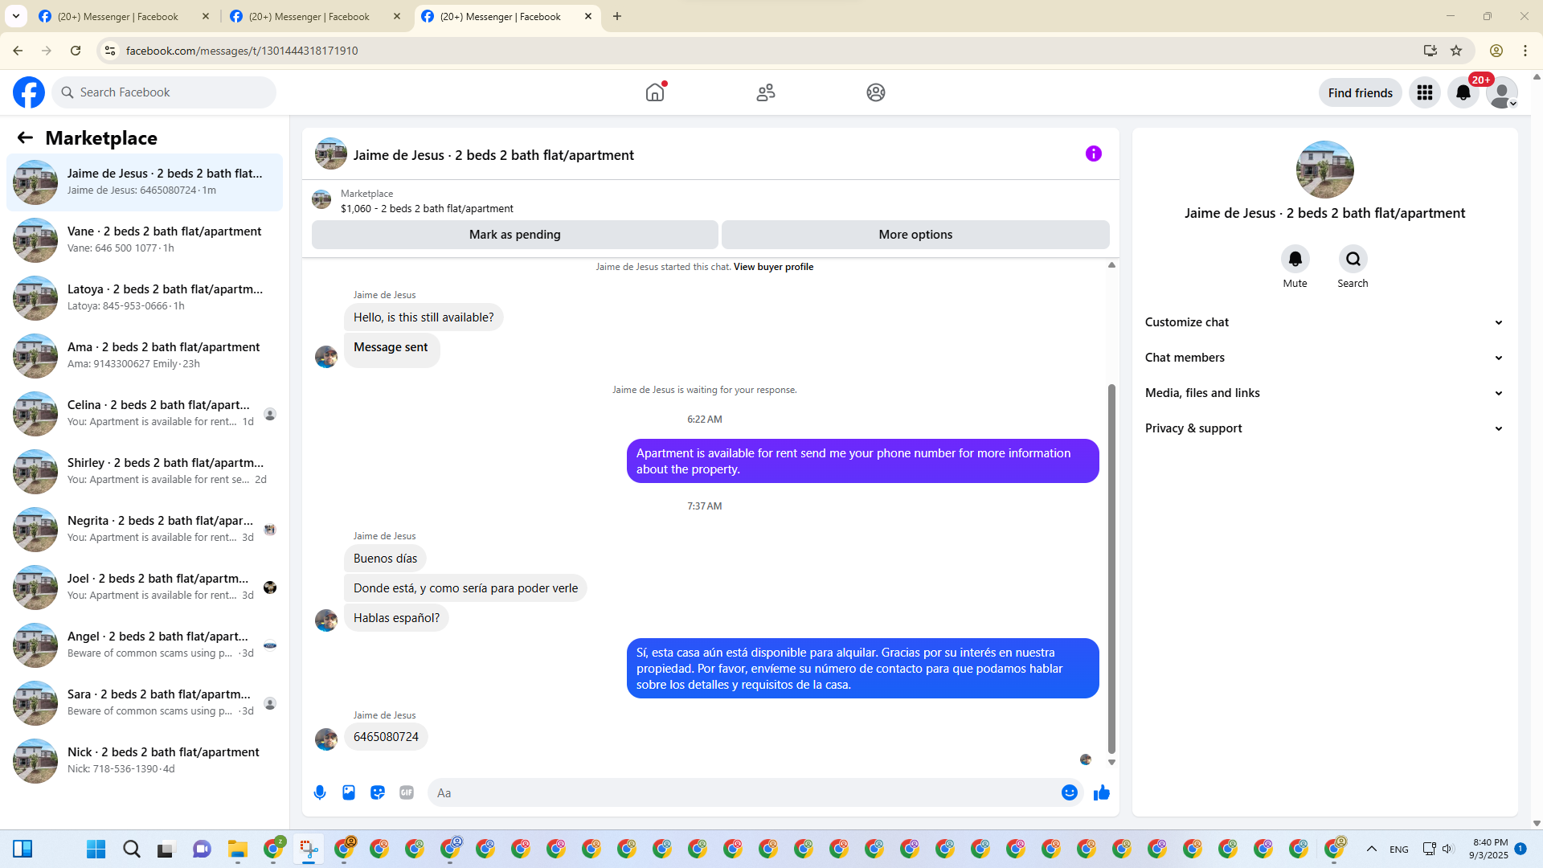Bookmark this page with the star icon

[1456, 51]
